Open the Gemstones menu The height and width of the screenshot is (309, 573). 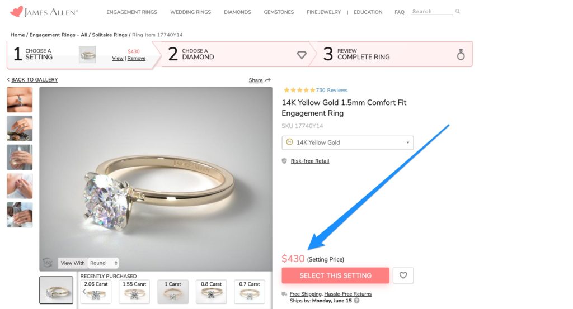click(x=279, y=12)
